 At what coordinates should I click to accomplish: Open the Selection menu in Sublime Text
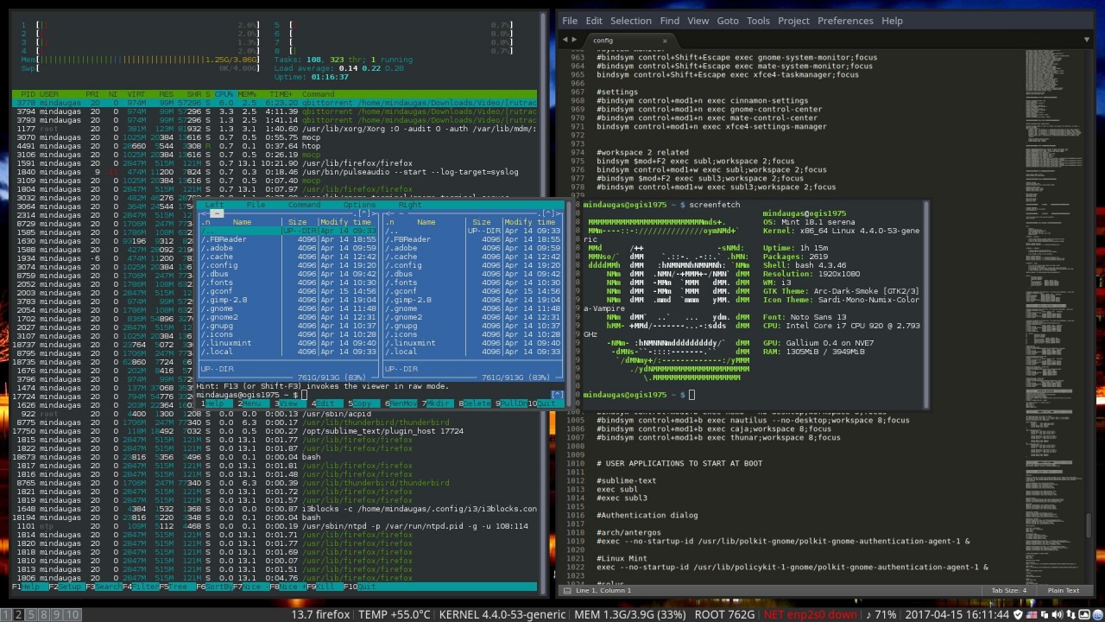(630, 21)
